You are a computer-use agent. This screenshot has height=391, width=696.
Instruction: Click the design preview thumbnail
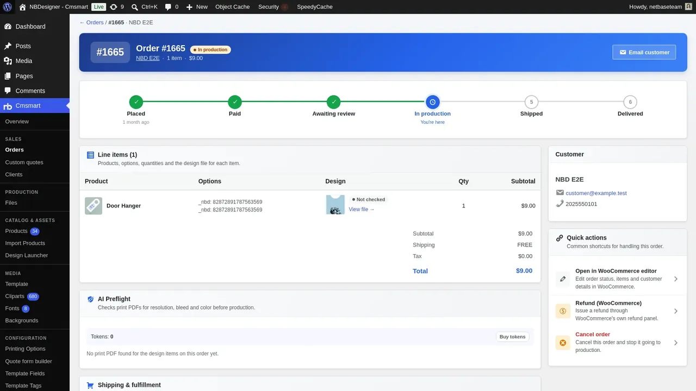click(x=335, y=205)
